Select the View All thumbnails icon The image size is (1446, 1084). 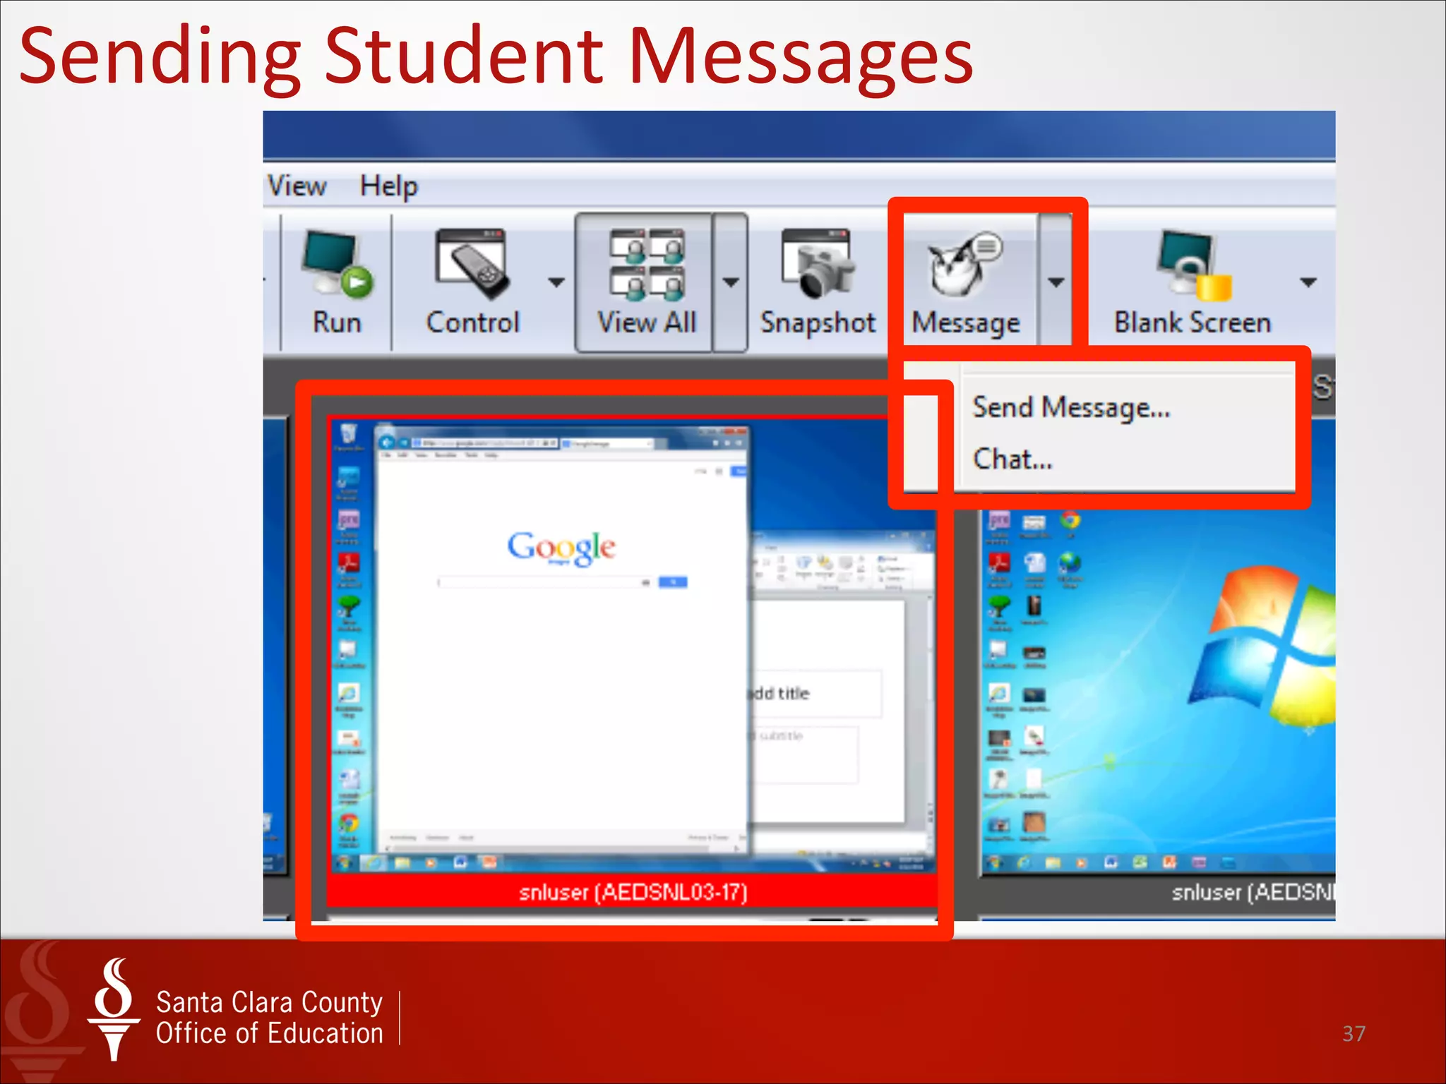647,264
